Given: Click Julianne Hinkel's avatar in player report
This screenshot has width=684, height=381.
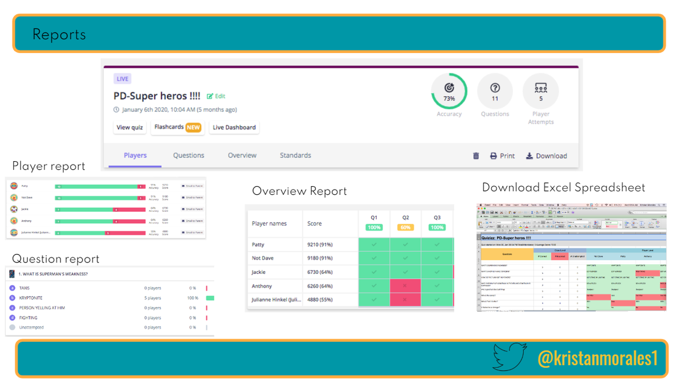Looking at the screenshot, I should click(x=14, y=232).
